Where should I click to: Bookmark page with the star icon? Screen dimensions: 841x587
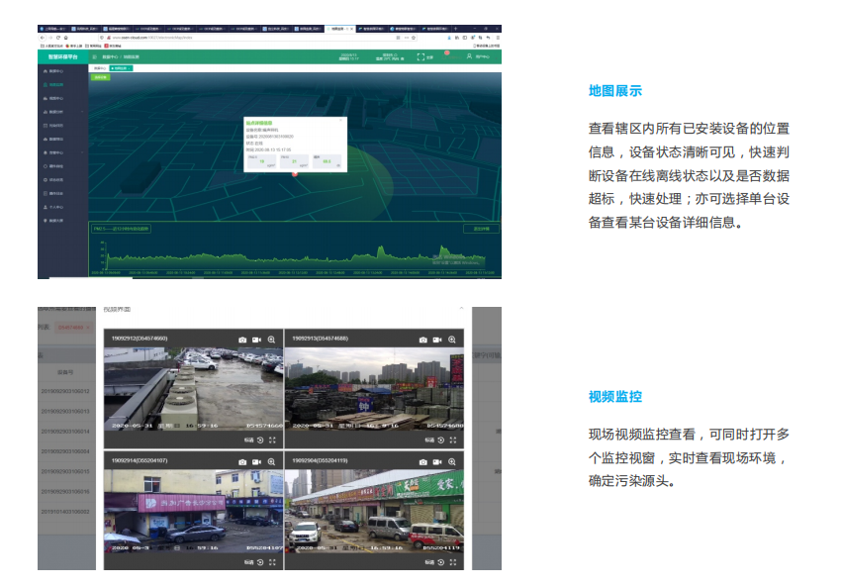[x=414, y=38]
